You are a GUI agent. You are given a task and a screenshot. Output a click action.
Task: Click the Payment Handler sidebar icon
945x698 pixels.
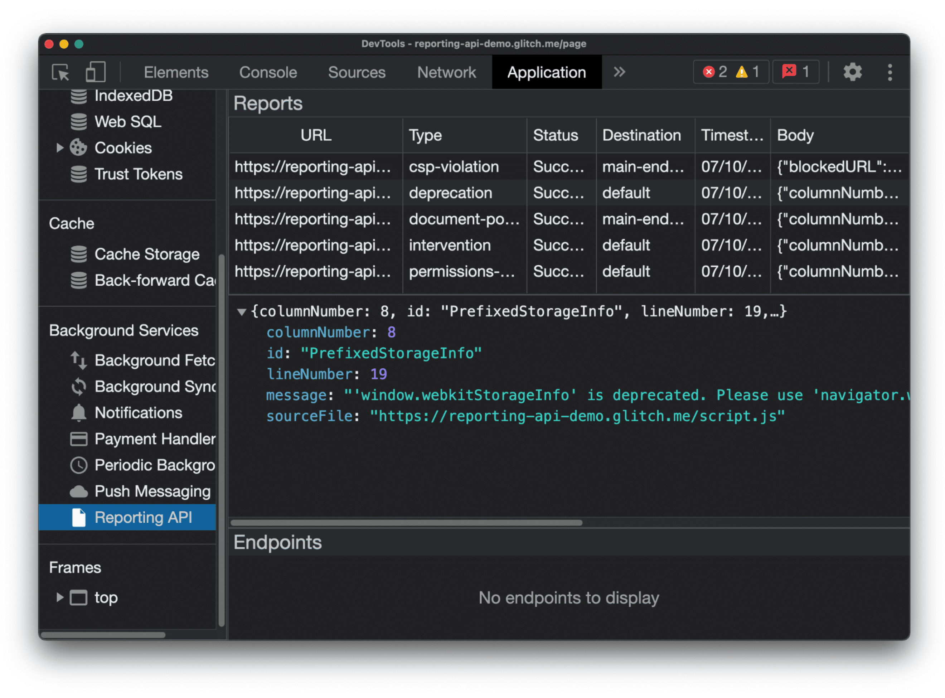click(79, 438)
